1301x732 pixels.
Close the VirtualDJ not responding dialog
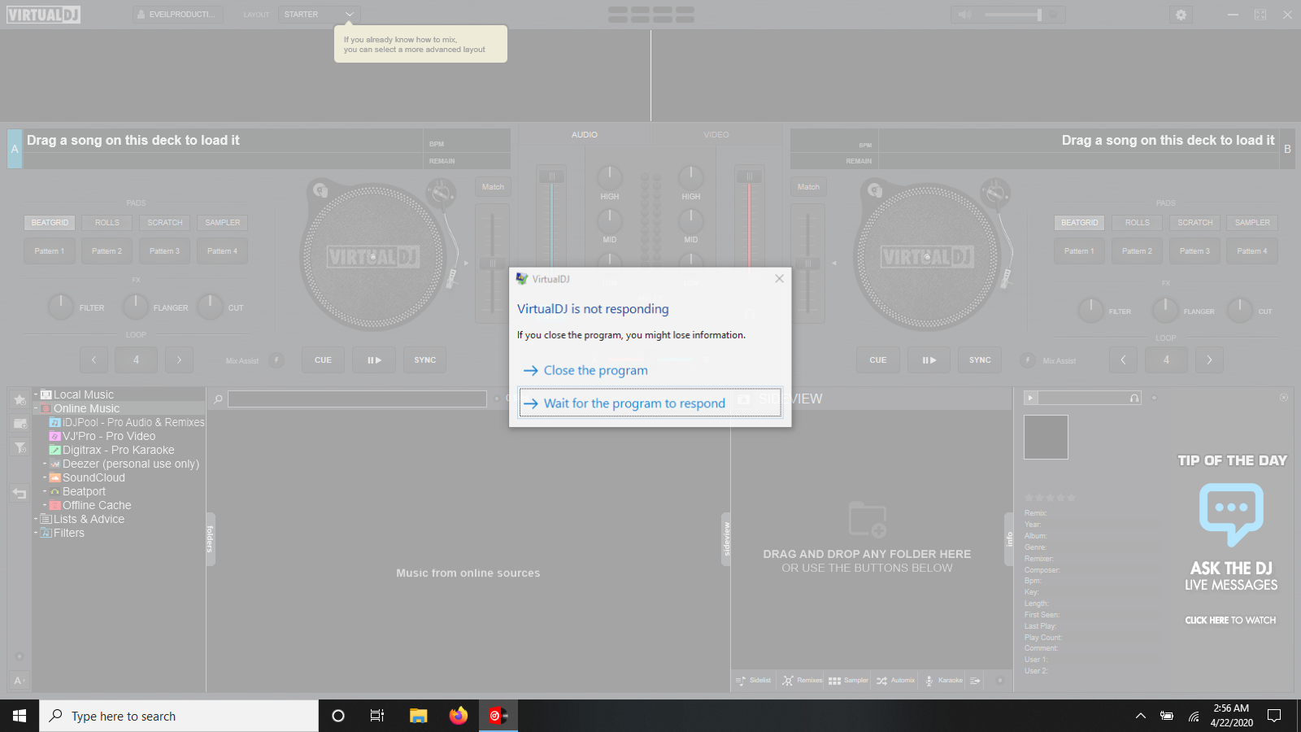(x=779, y=279)
